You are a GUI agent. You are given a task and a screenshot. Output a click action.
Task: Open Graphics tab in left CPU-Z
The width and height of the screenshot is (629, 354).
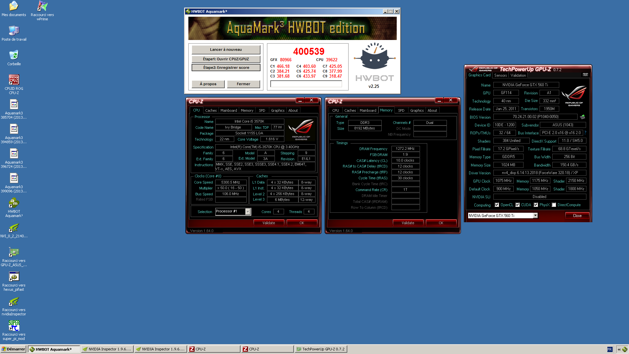(277, 110)
